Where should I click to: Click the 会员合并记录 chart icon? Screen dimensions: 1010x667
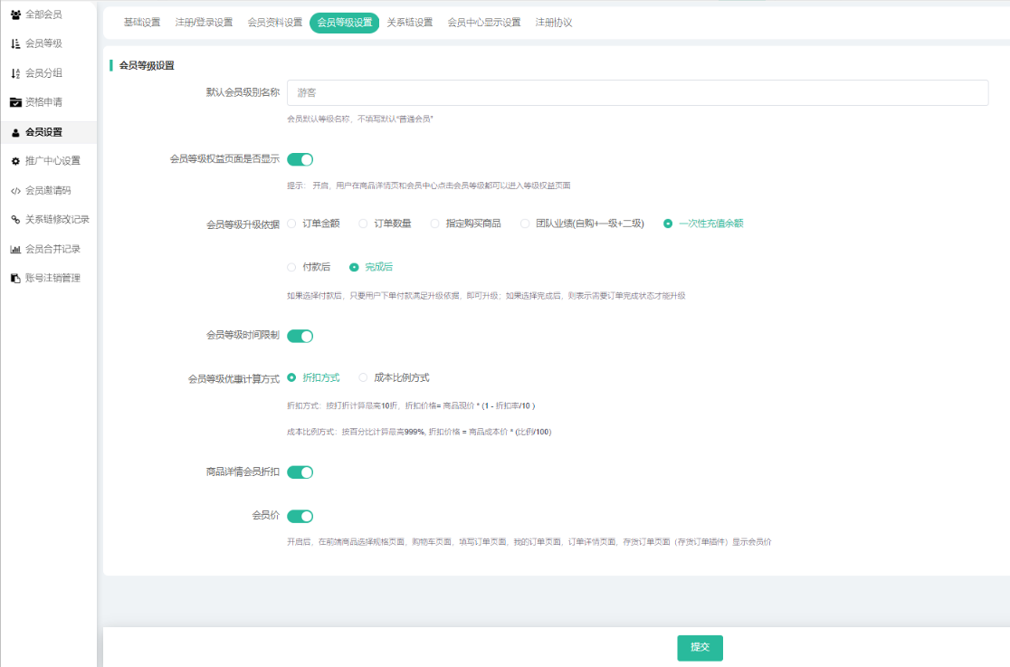tap(15, 249)
